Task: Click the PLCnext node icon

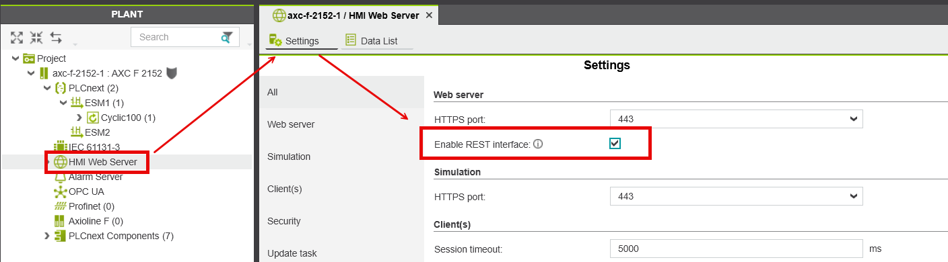Action: tap(60, 88)
